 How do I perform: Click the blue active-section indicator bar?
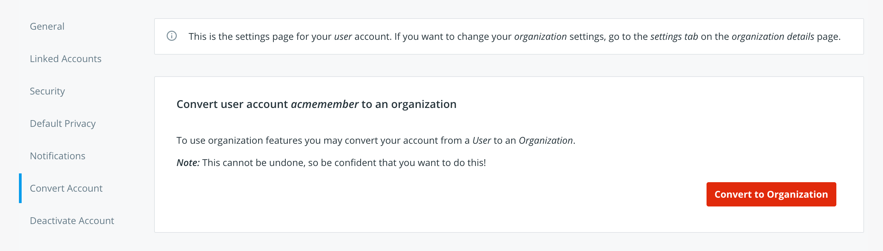(x=21, y=188)
